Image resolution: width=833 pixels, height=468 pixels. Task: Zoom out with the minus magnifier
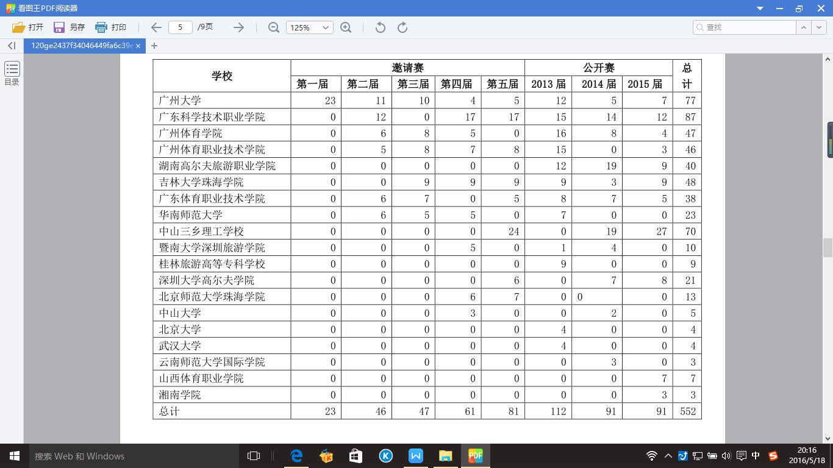(x=274, y=27)
